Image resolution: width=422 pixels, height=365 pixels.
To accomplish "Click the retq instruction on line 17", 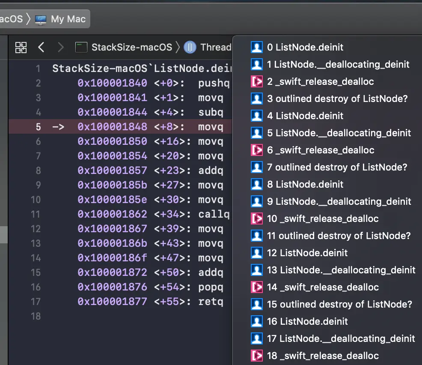I will pos(211,302).
